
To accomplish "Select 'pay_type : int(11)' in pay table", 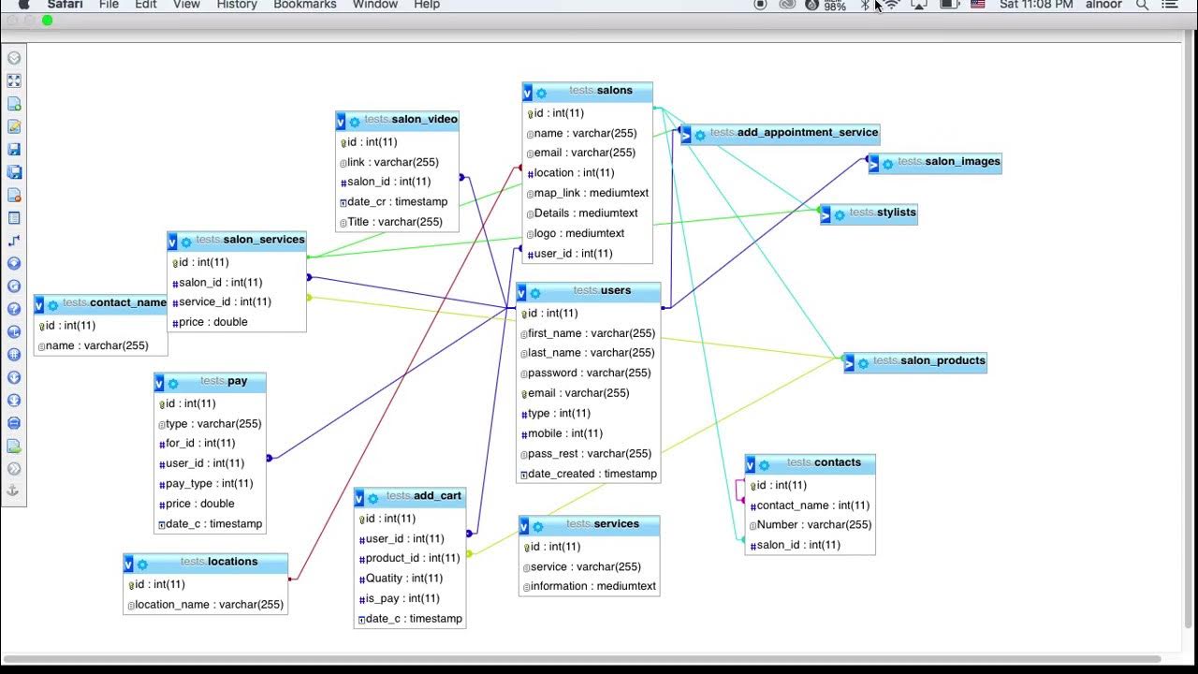I will 210,484.
